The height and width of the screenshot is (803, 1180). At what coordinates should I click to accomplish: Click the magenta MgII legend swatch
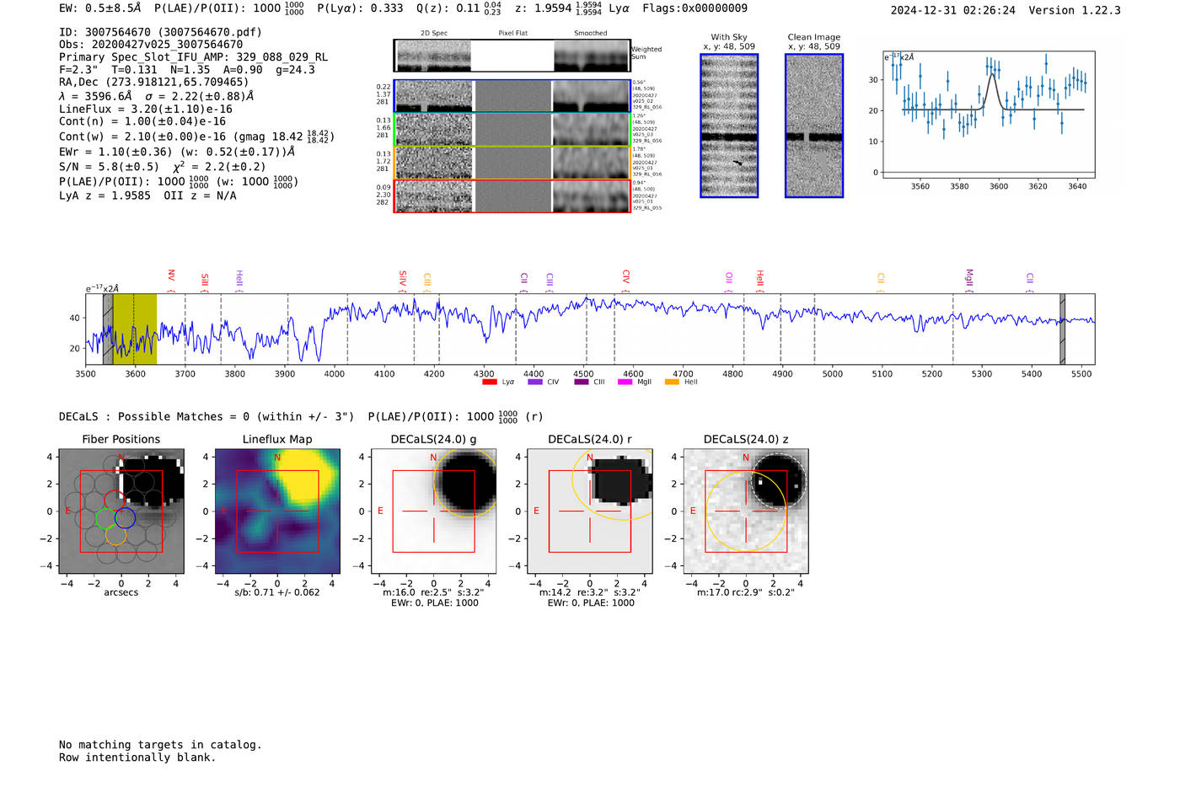(x=625, y=382)
